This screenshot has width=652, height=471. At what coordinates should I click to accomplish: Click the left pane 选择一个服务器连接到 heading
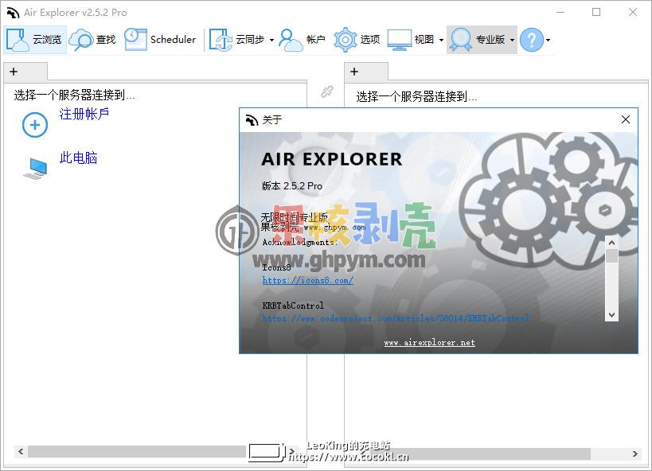tap(74, 95)
